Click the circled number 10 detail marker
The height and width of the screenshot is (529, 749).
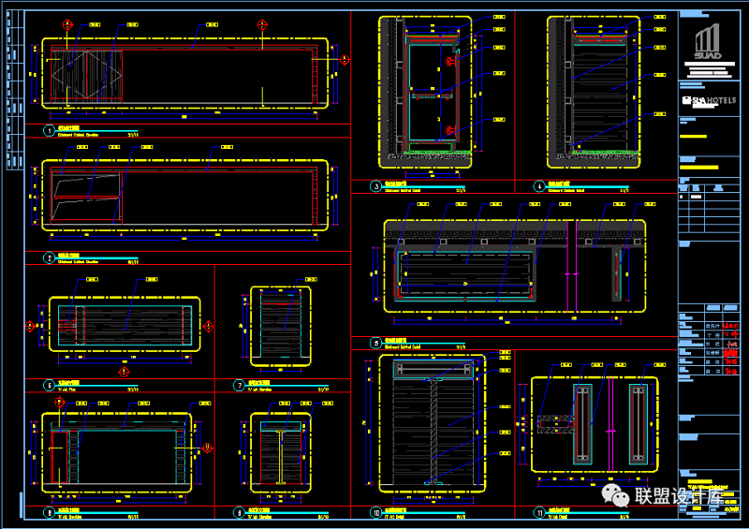pos(375,512)
